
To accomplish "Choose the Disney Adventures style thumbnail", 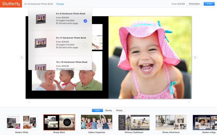I will (171, 122).
